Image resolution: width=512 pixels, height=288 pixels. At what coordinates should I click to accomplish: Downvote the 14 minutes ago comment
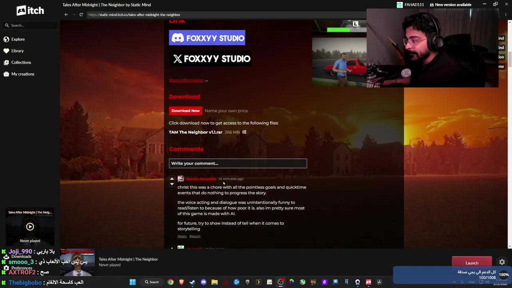pyautogui.click(x=172, y=184)
